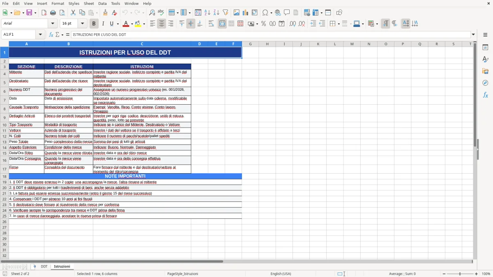The width and height of the screenshot is (493, 277).
Task: Zoom in using the plus button
Action: 476,274
